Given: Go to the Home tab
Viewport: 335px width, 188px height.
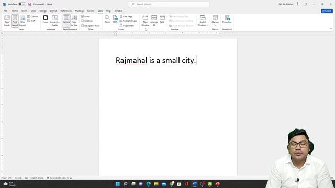Looking at the screenshot, I should click(x=15, y=11).
